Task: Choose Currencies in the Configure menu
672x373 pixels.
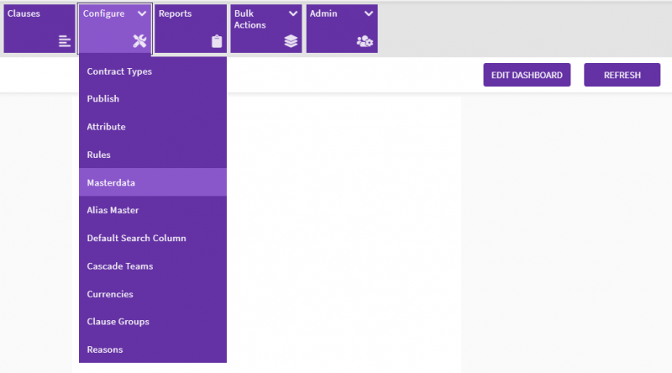Action: click(110, 294)
